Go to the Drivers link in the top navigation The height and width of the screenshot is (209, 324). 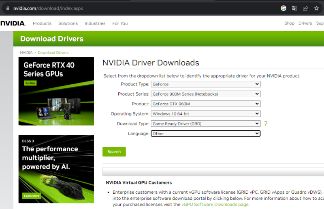pos(305,23)
